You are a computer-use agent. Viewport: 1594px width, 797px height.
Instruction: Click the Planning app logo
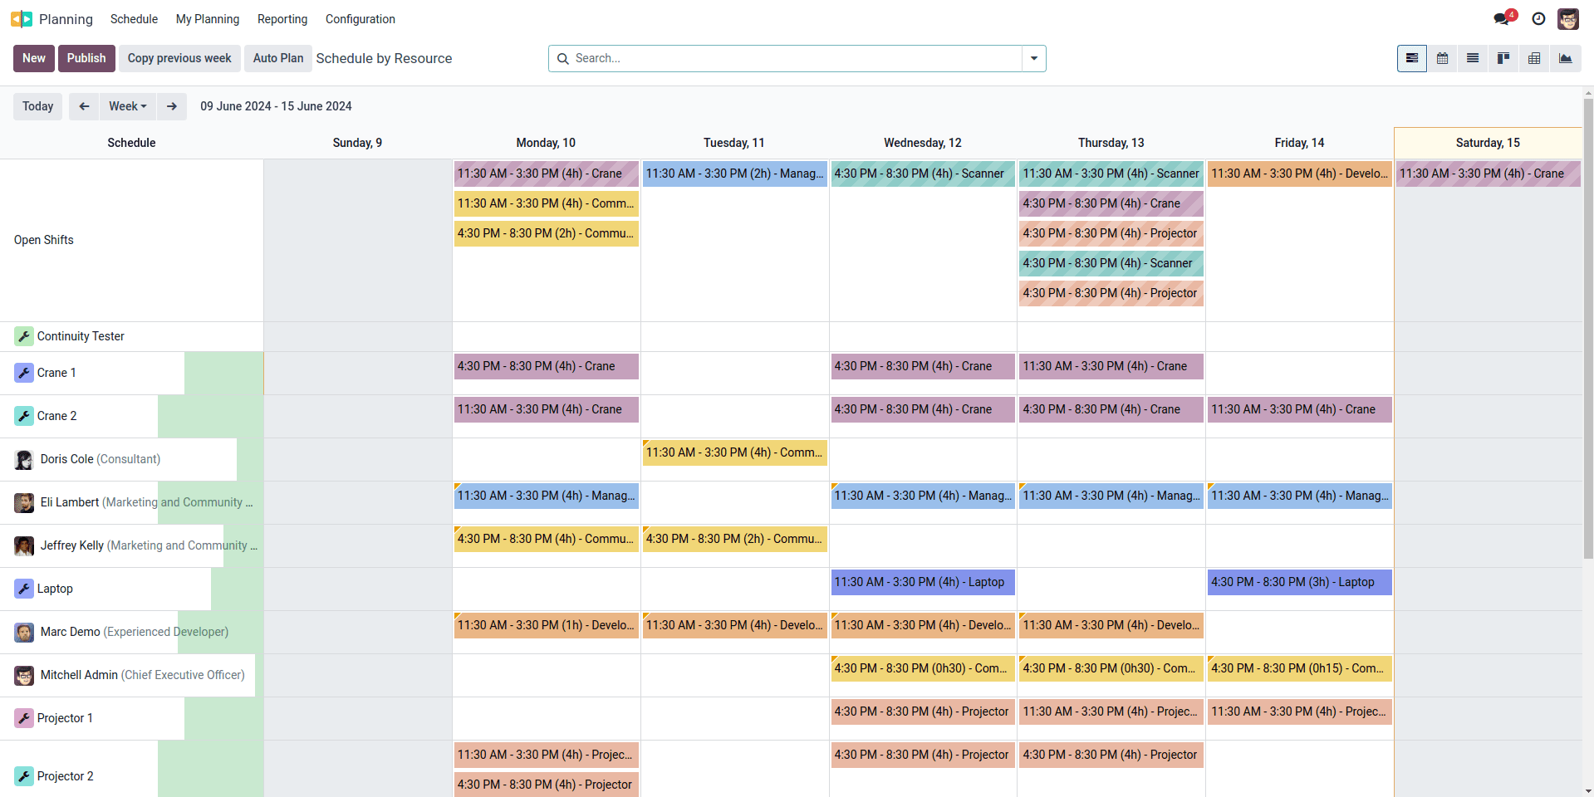(20, 18)
